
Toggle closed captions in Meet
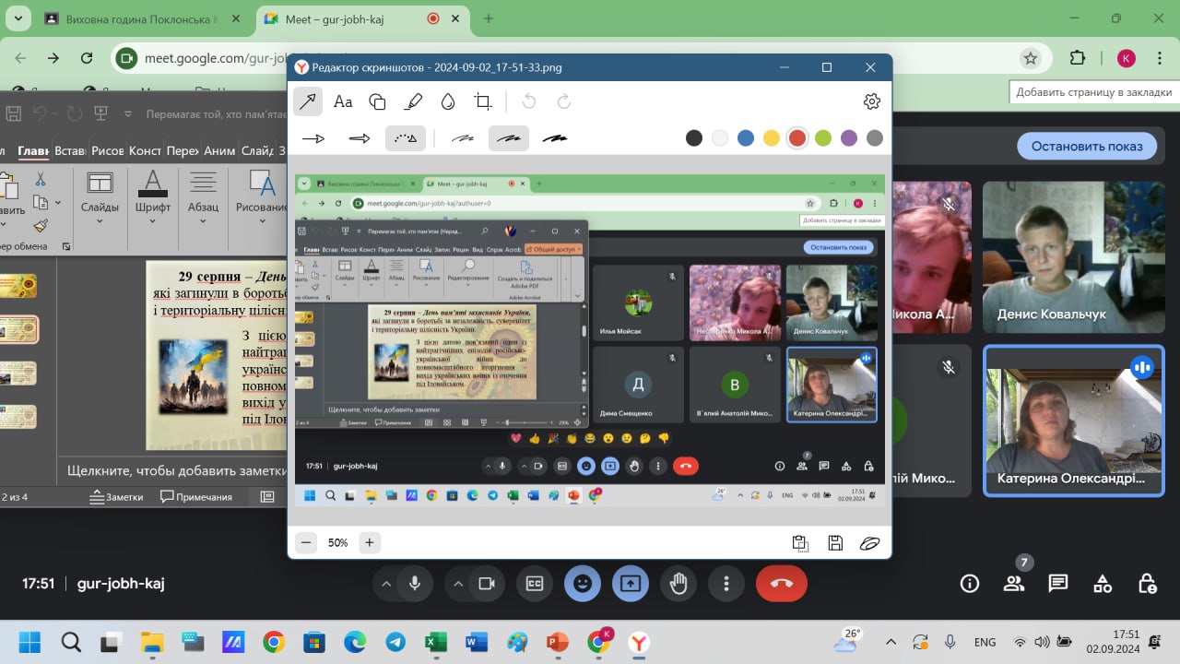point(535,584)
